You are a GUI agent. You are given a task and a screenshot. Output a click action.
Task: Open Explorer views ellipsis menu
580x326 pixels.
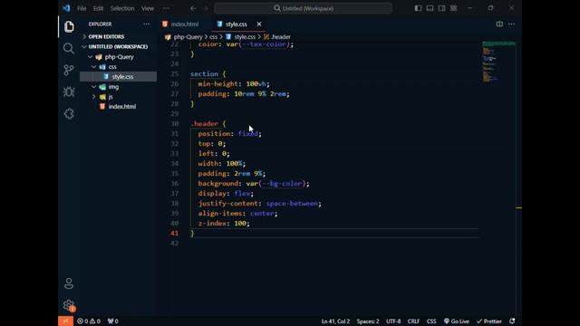point(147,24)
